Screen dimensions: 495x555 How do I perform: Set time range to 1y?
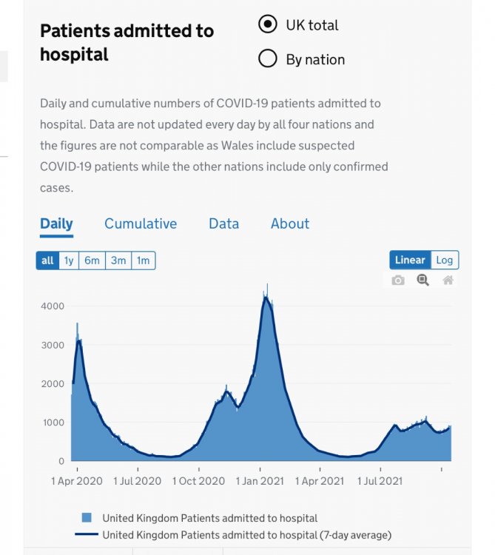[x=69, y=260]
